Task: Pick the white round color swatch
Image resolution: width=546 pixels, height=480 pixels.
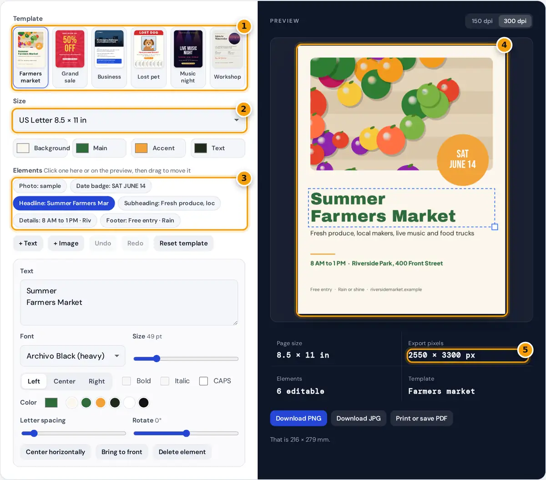Action: point(129,403)
